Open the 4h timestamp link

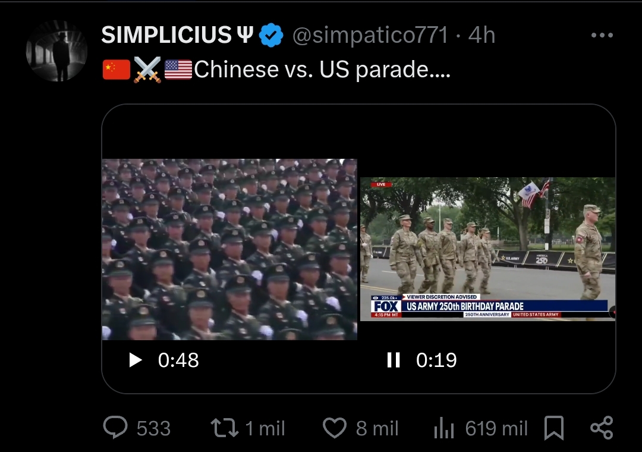pos(481,35)
